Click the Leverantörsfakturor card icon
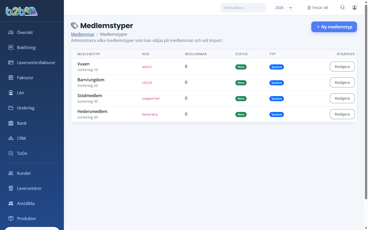Viewport: 368px width, 230px height. [11, 63]
